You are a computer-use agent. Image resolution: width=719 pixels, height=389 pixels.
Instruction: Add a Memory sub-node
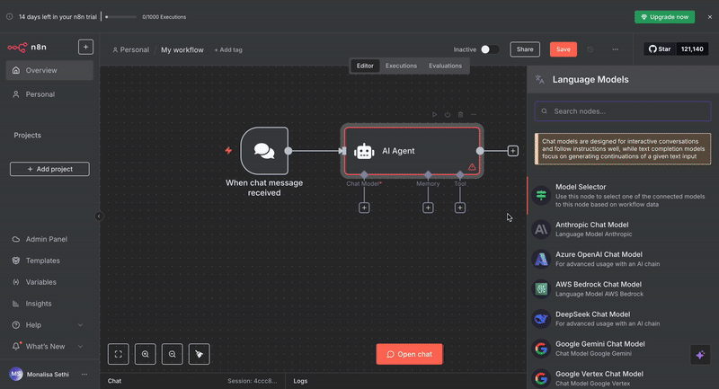[x=428, y=208]
